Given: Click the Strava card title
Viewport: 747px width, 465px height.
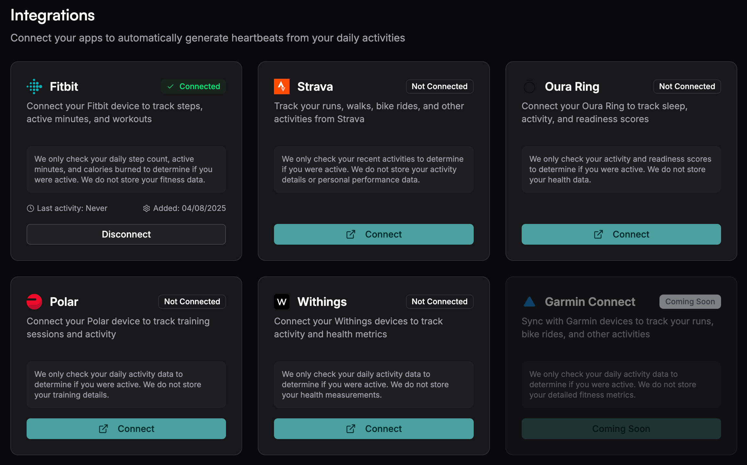Looking at the screenshot, I should [x=315, y=87].
